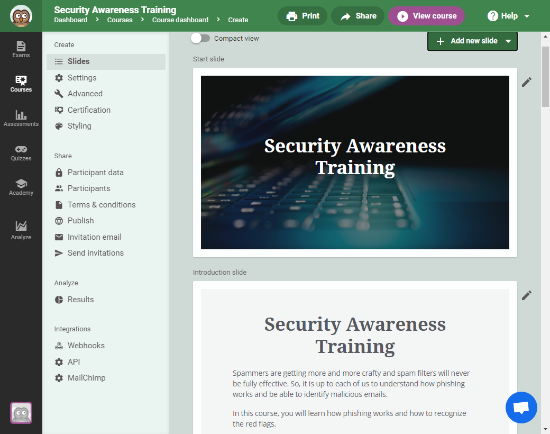This screenshot has width=550, height=434.
Task: Open Webhooks under Integrations
Action: point(85,345)
